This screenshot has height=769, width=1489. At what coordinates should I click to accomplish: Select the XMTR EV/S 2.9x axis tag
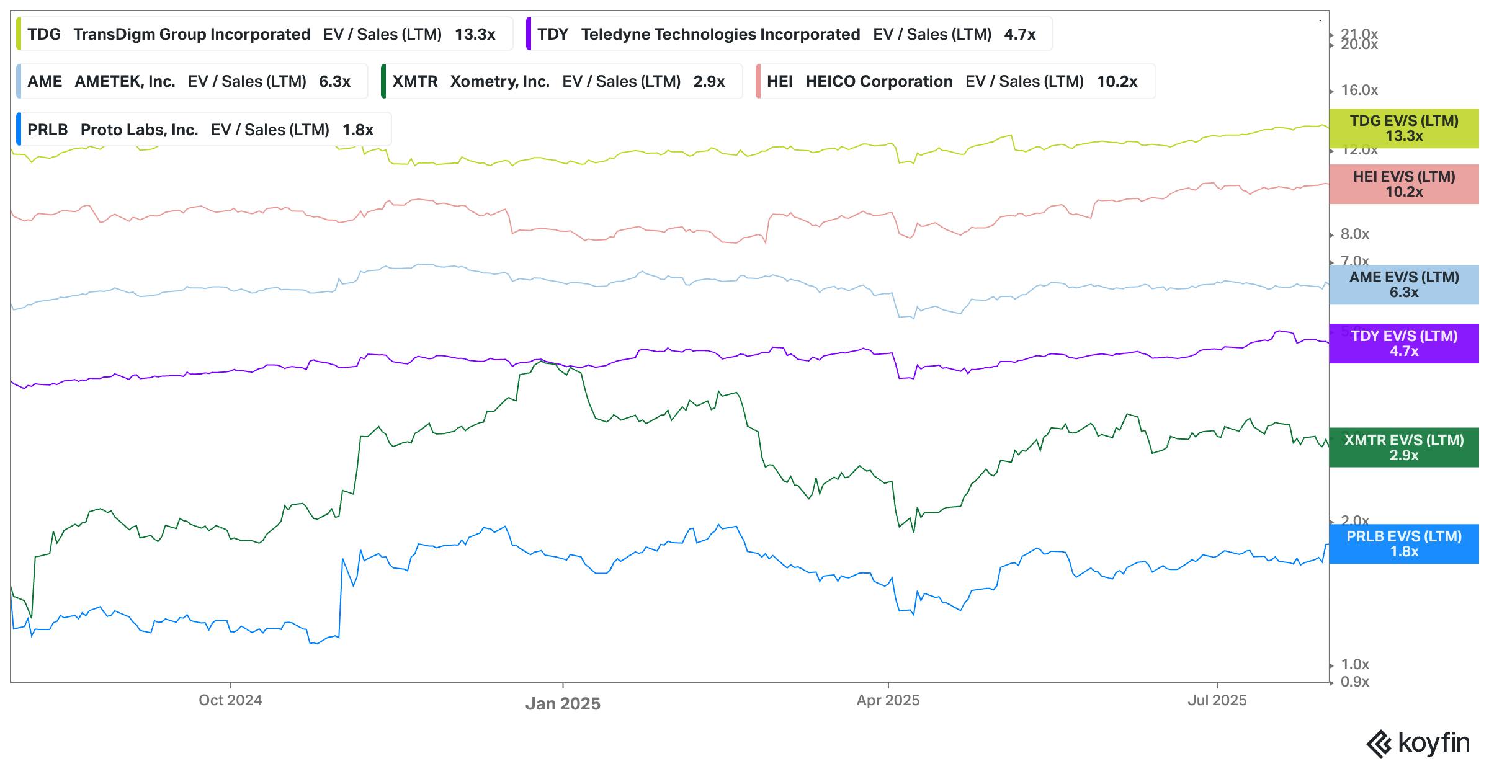[1403, 448]
